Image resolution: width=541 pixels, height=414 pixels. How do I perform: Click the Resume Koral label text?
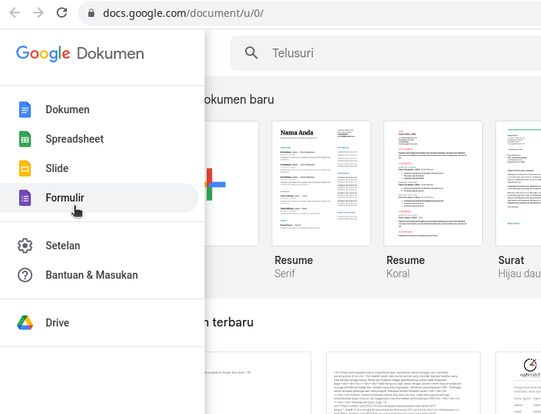406,266
